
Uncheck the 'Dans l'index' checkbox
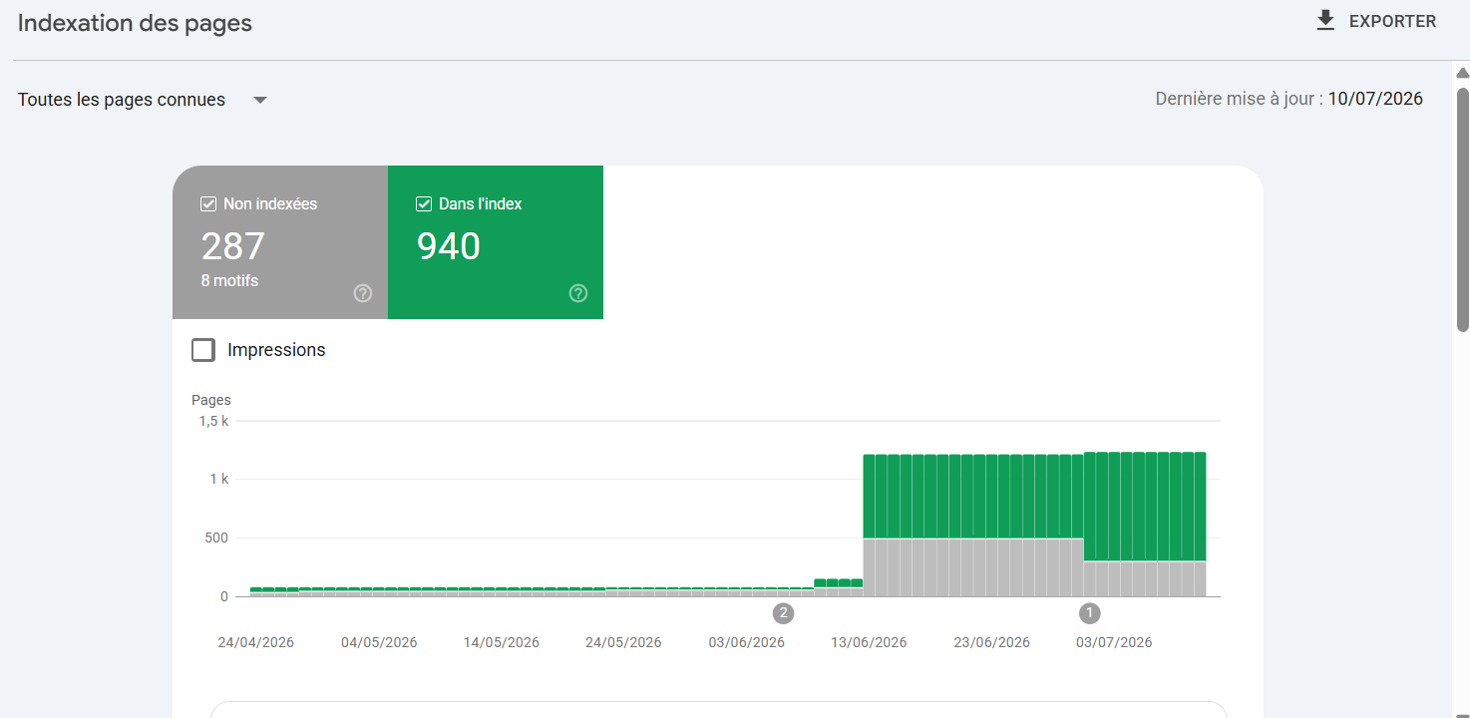[x=424, y=203]
